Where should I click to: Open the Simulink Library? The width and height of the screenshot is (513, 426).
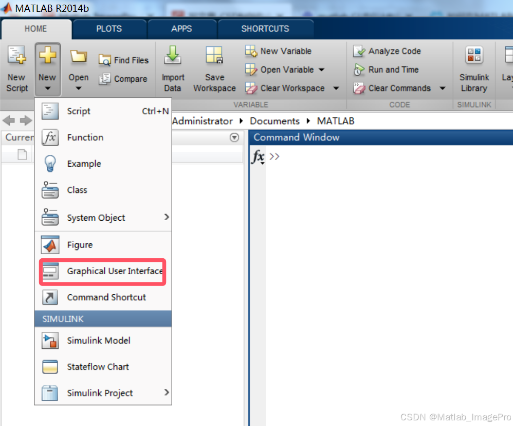[474, 69]
